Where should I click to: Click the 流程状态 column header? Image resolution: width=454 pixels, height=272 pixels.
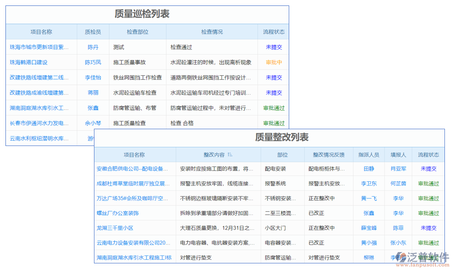click(275, 32)
